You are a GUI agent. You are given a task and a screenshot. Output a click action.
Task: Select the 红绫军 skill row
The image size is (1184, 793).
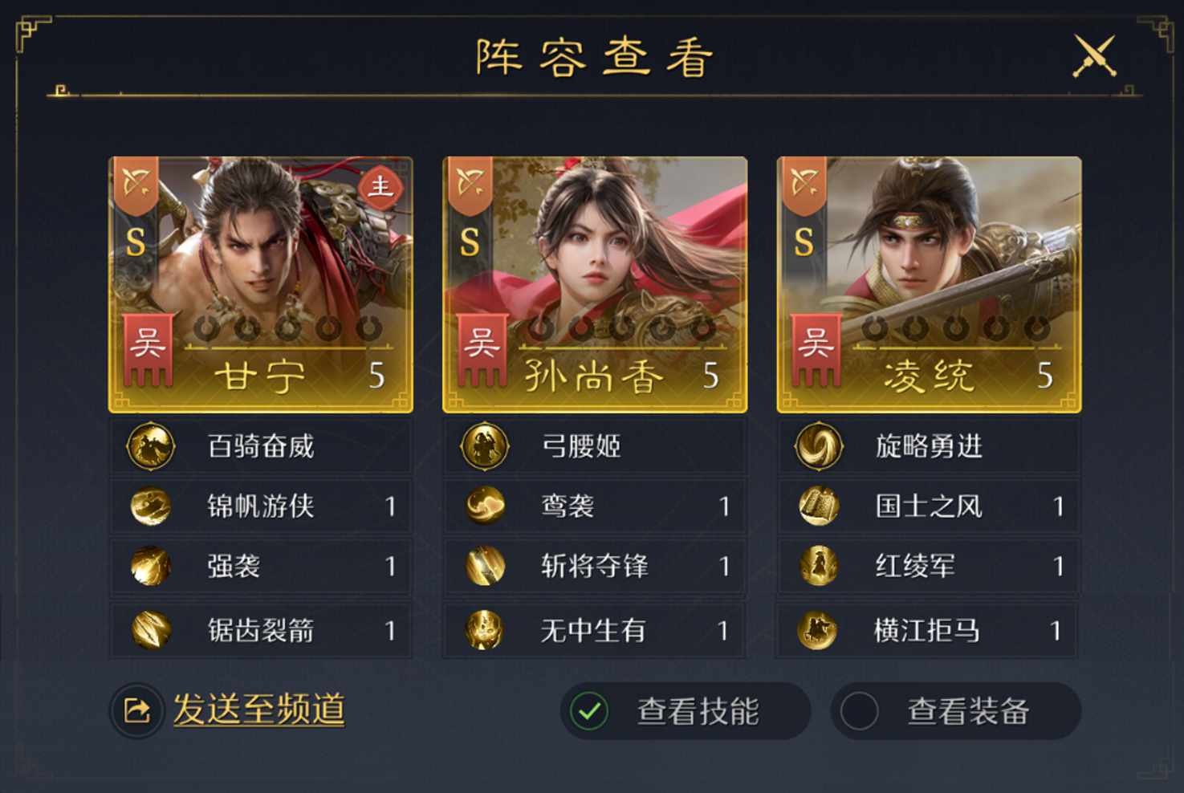coord(929,567)
